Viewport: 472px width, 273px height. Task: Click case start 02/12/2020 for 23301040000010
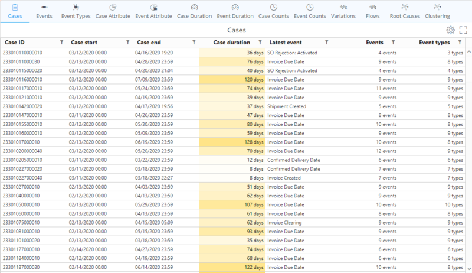click(x=87, y=196)
